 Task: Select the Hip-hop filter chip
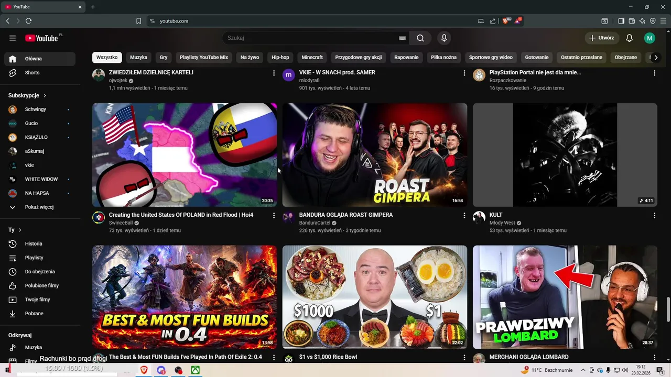point(280,57)
